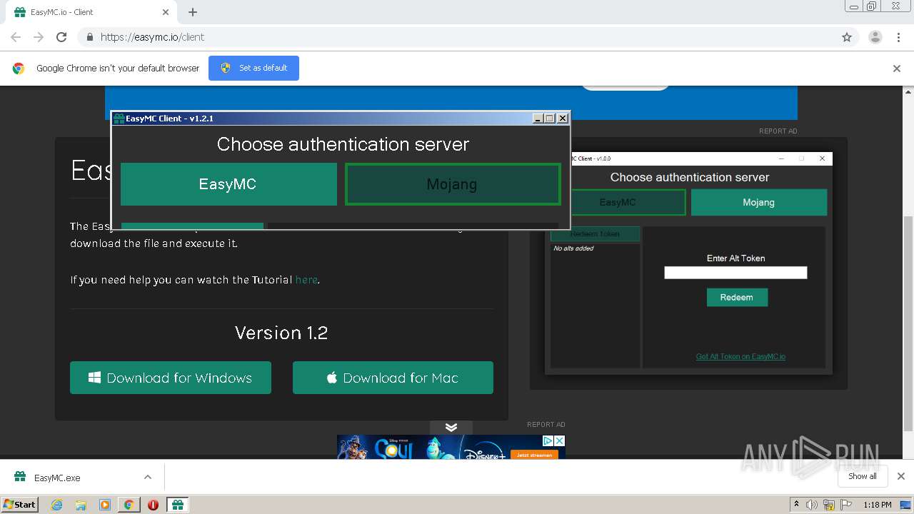Show hidden system tray icons

(x=796, y=505)
